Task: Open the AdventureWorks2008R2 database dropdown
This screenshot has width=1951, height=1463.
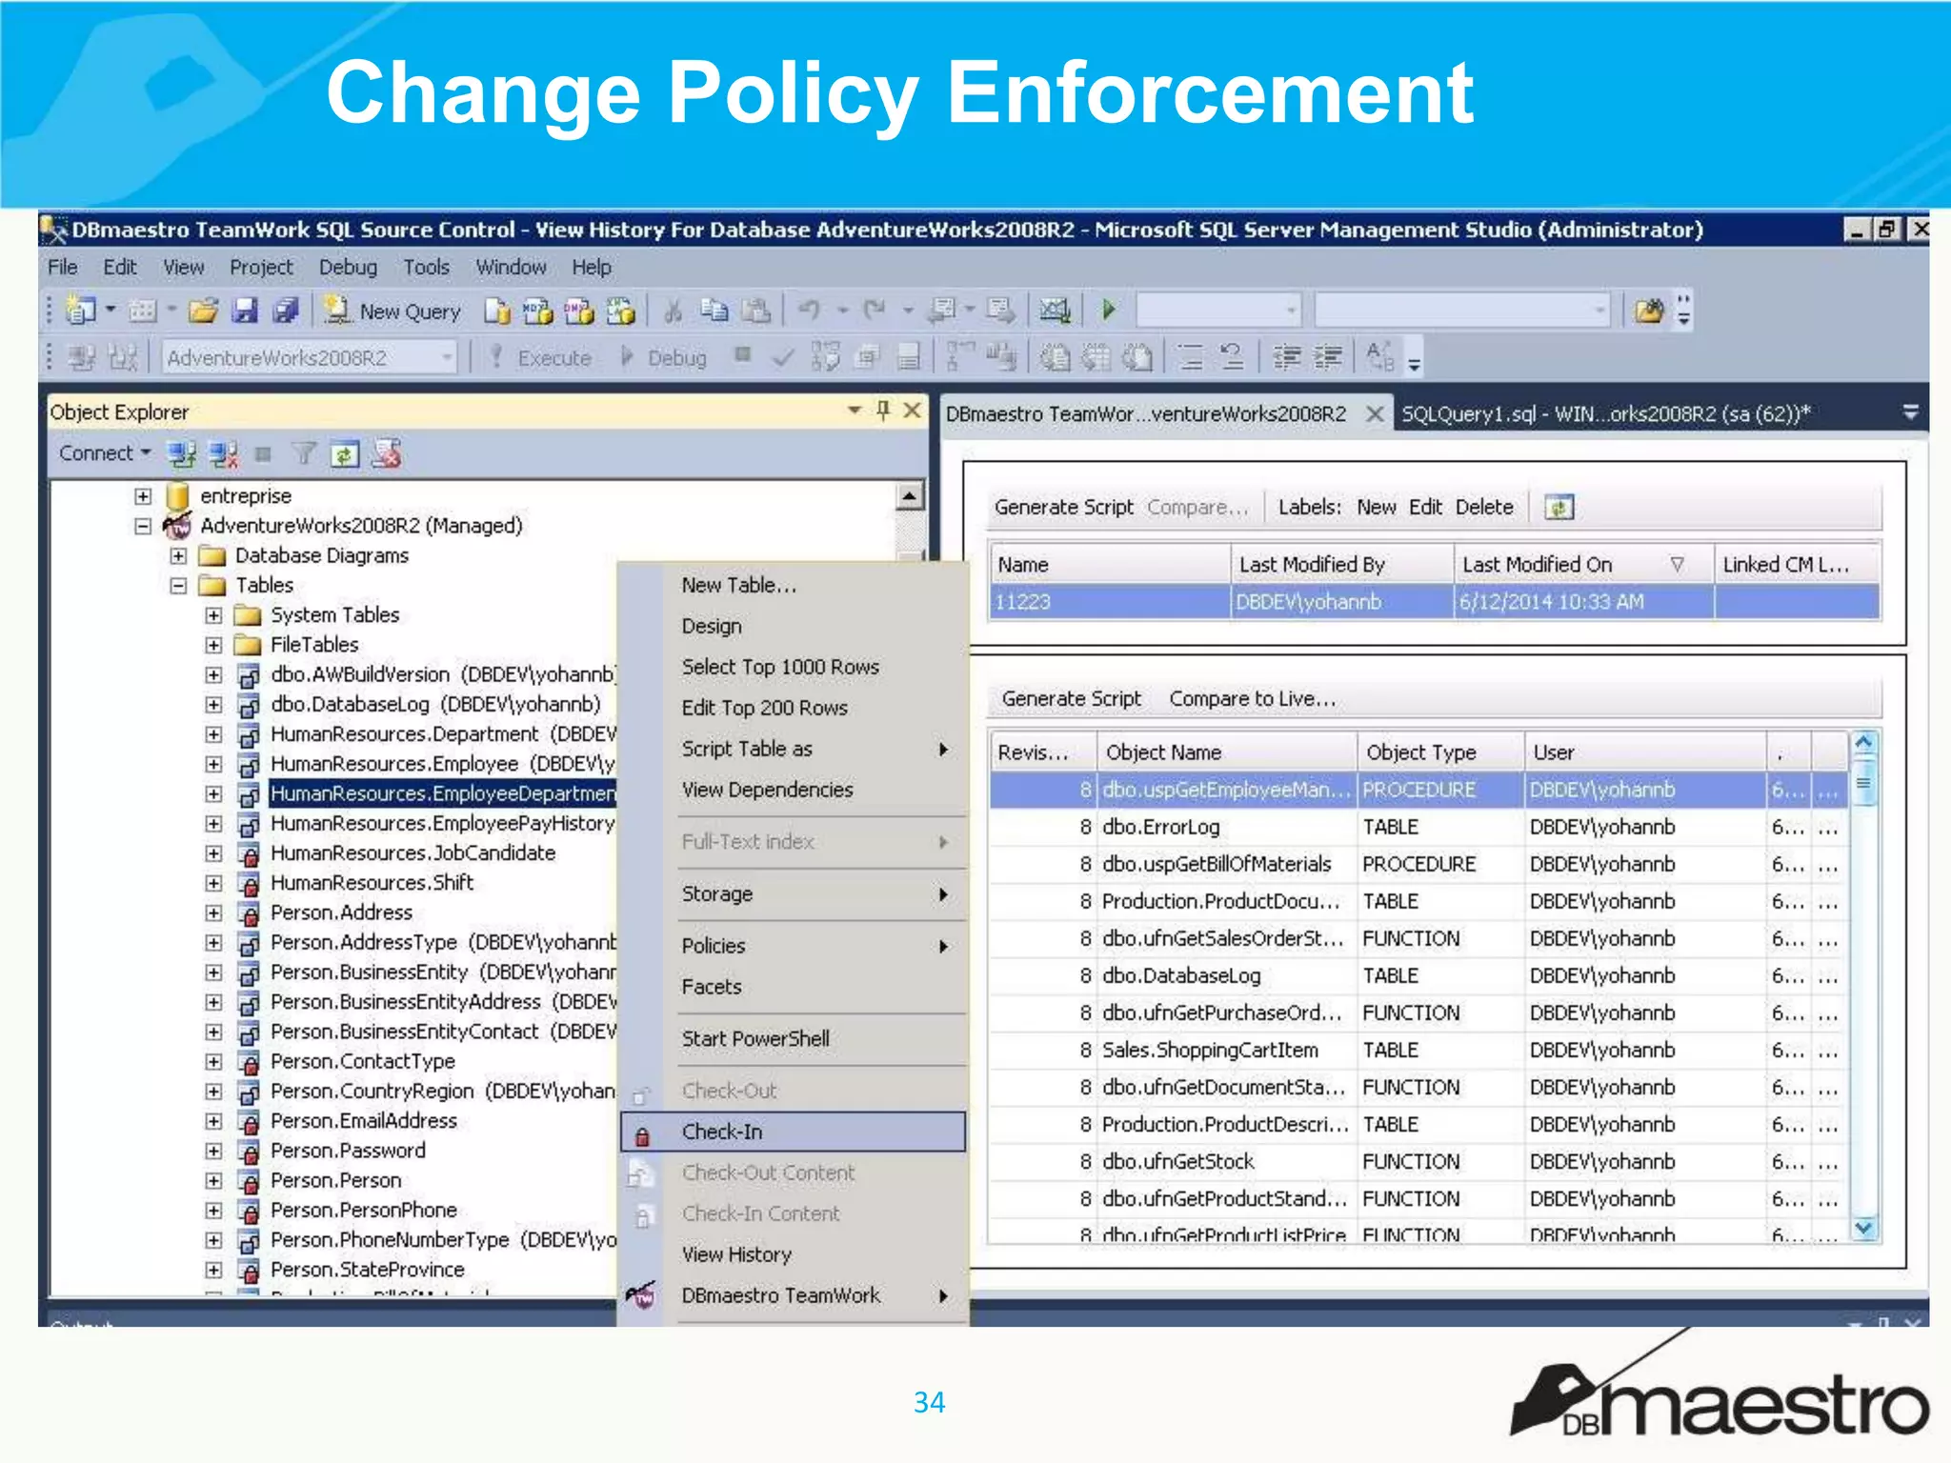Action: point(447,358)
